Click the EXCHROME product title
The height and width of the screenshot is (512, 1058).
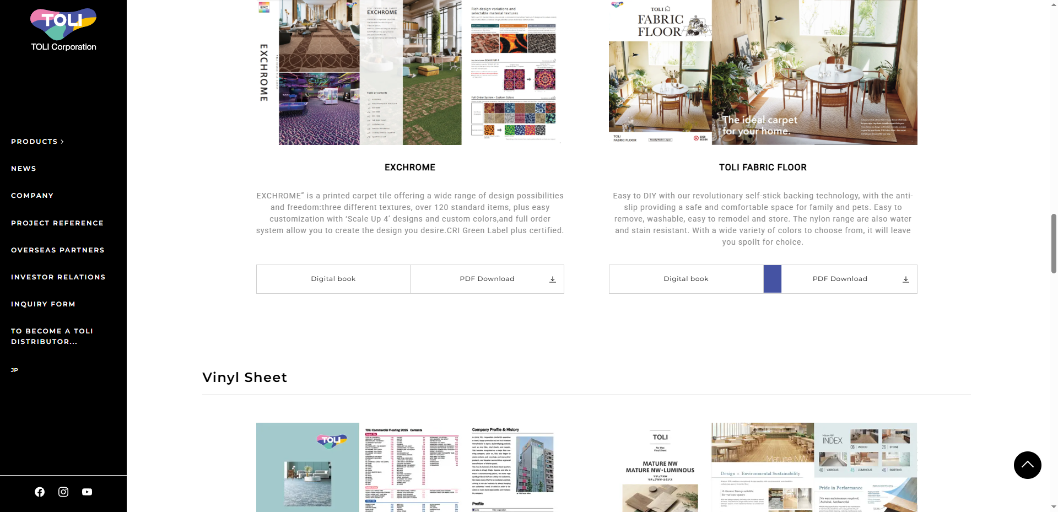[x=410, y=168]
